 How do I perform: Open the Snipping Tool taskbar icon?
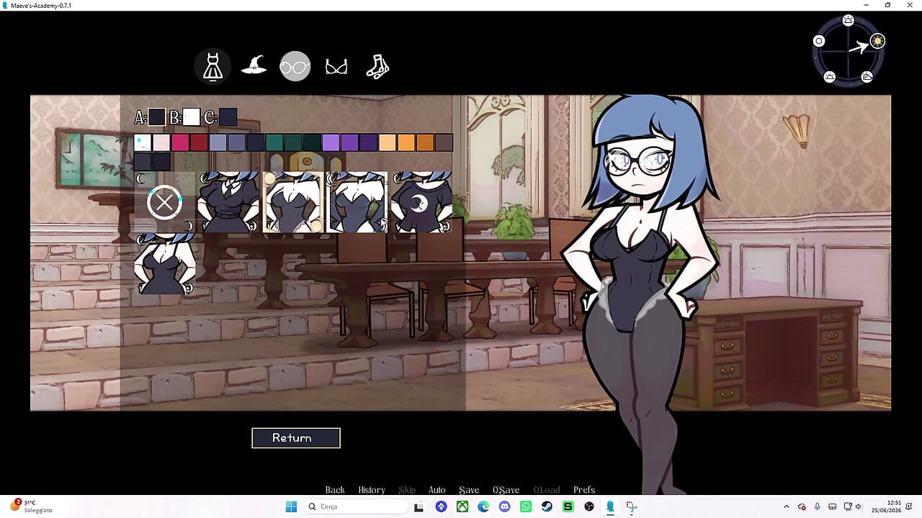coord(631,506)
